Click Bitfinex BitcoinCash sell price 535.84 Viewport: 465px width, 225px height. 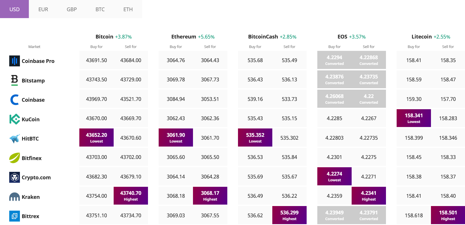coord(289,157)
